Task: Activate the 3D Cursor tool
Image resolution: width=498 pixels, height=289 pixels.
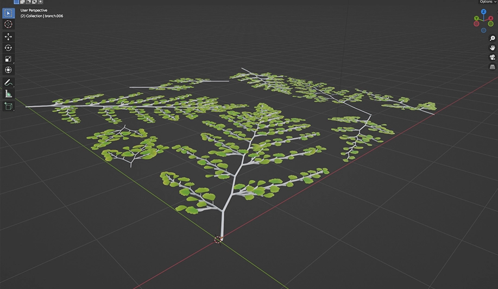Action: click(9, 24)
